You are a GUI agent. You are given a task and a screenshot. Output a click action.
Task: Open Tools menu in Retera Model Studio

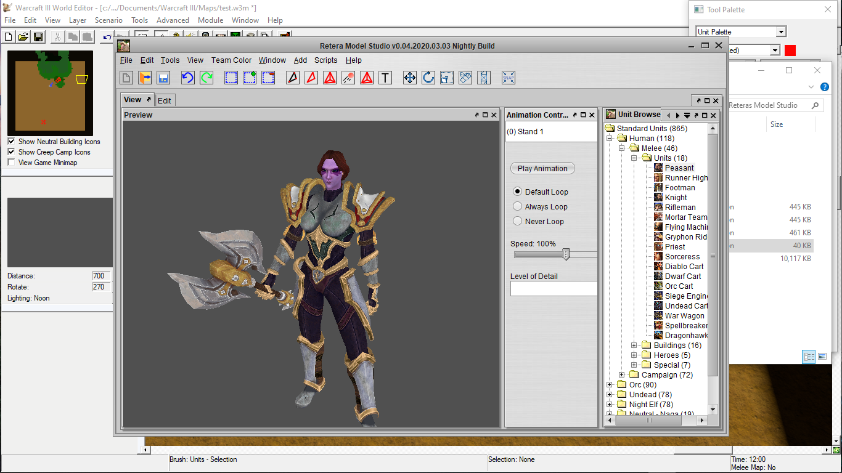pyautogui.click(x=170, y=60)
